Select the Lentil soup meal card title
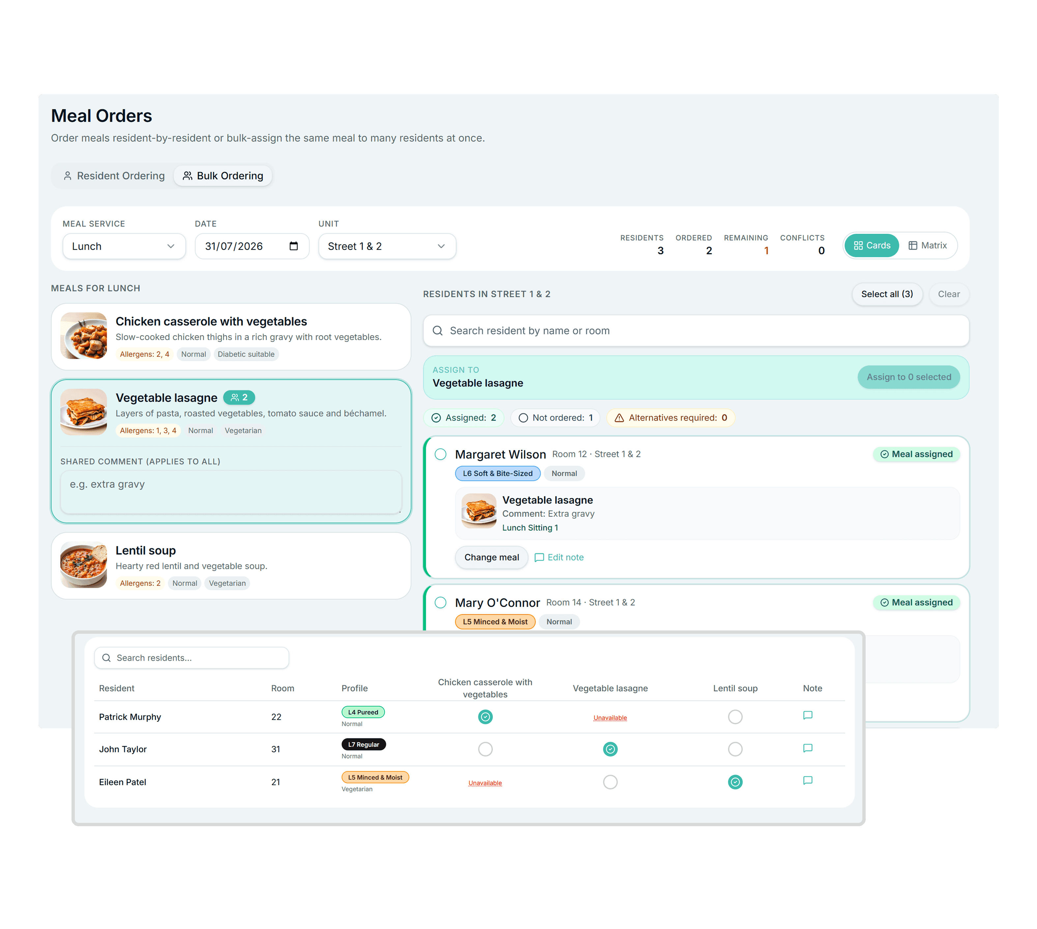This screenshot has width=1037, height=929. [145, 550]
